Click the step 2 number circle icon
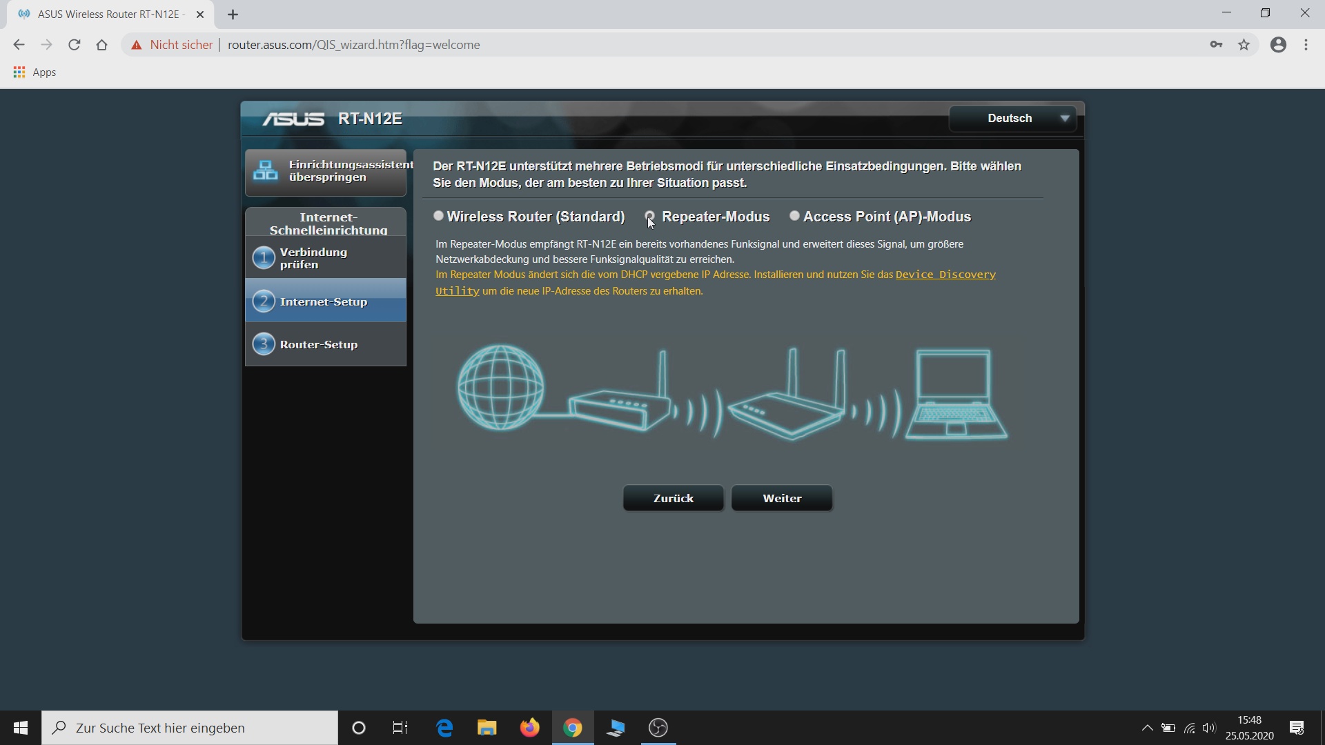 tap(264, 301)
